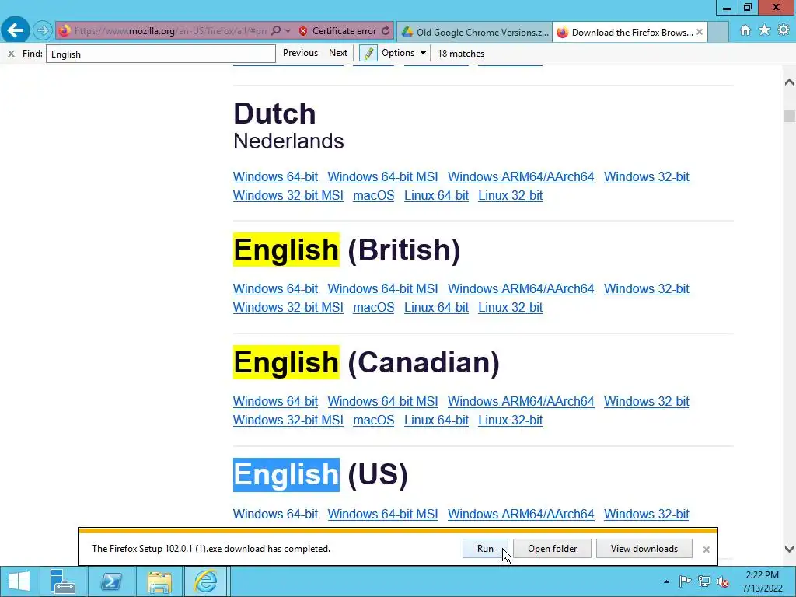Open a new blank tab
796x597 pixels.
click(x=718, y=32)
